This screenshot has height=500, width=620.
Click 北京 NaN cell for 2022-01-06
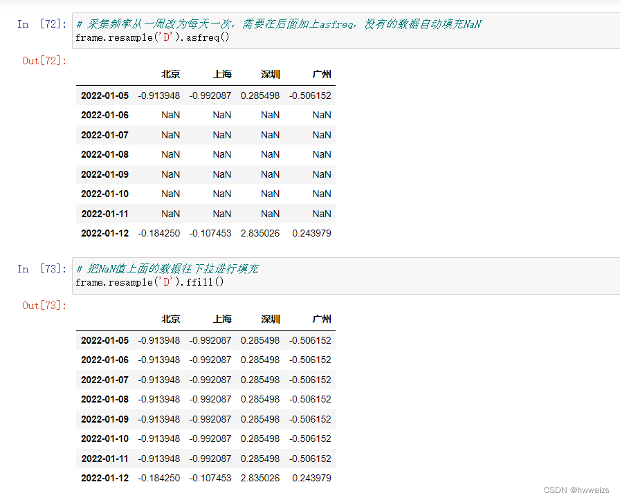coord(171,115)
